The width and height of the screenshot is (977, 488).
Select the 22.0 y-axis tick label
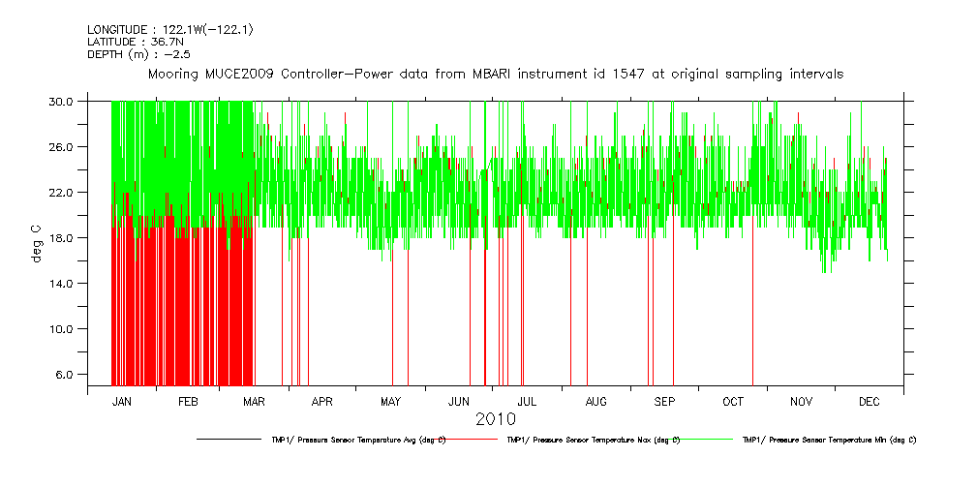tap(61, 192)
